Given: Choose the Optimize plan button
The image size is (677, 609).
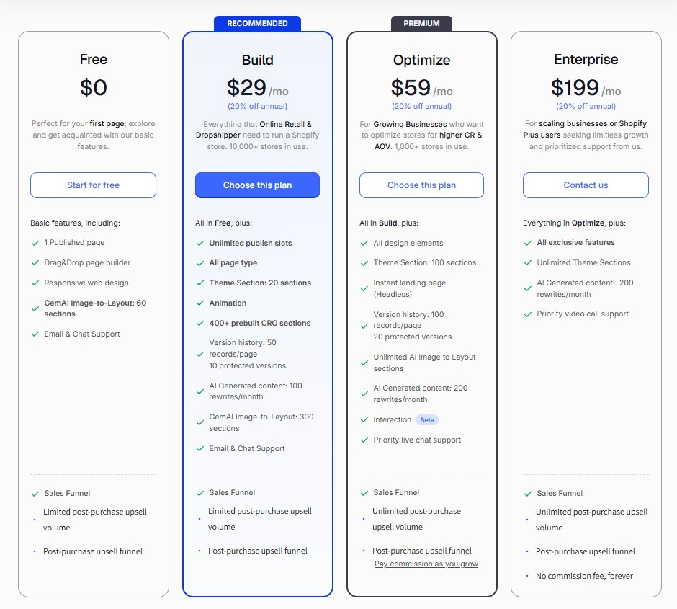Looking at the screenshot, I should [x=421, y=185].
